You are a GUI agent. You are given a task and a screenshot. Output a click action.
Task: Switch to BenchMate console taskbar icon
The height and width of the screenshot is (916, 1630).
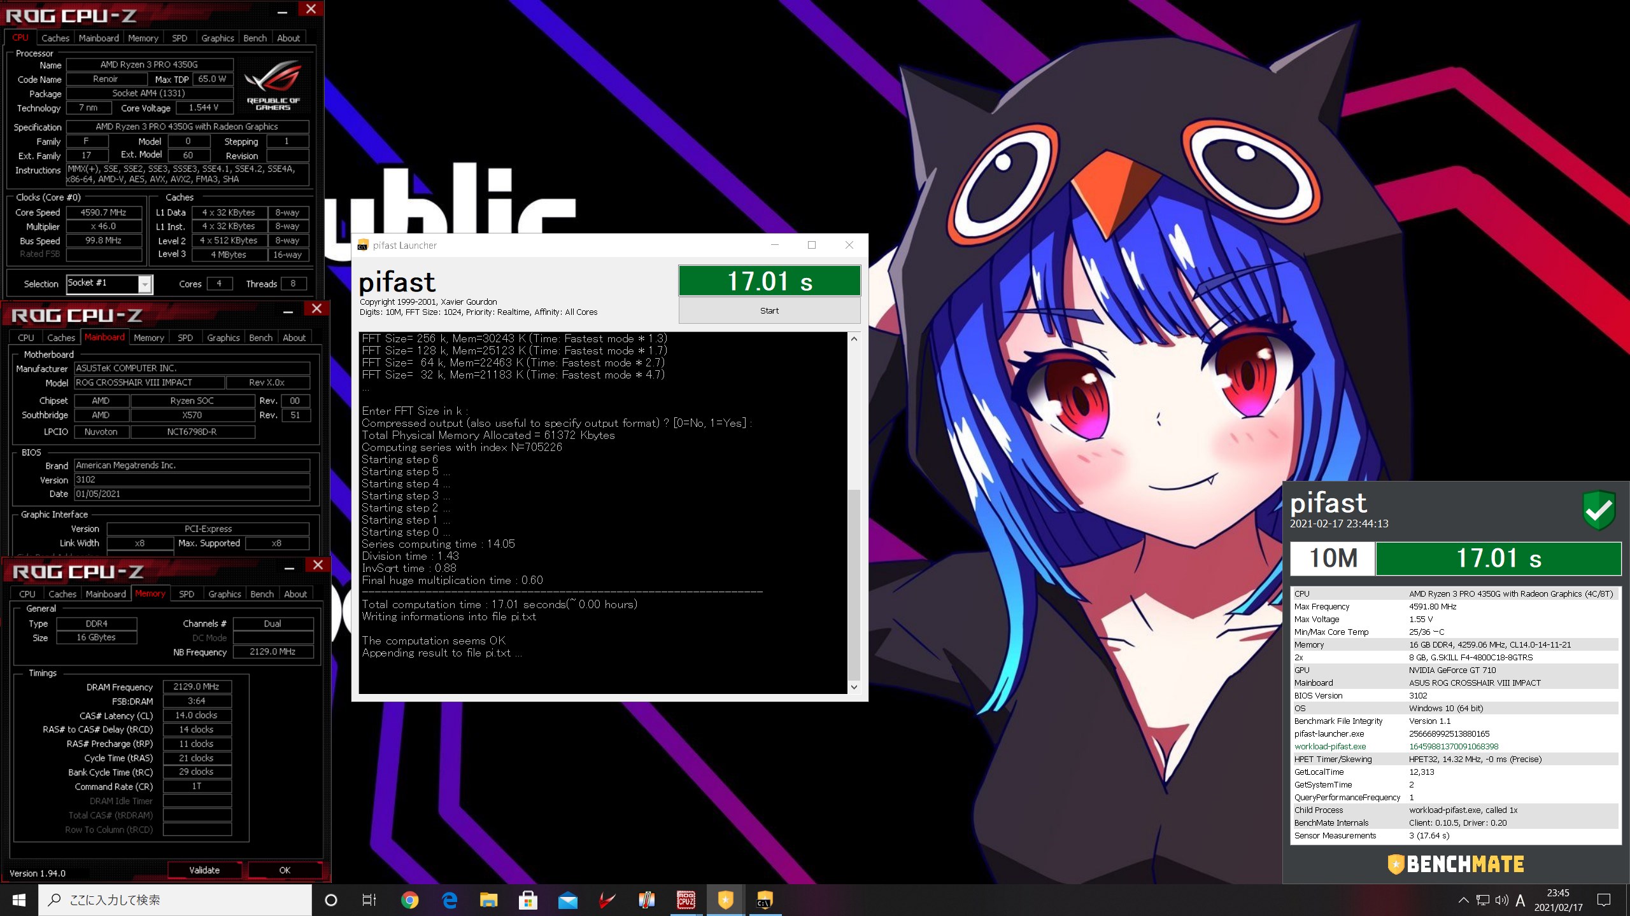[765, 900]
